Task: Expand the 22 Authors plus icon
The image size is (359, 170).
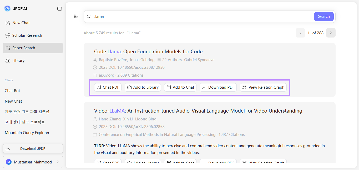Action: click(x=159, y=60)
